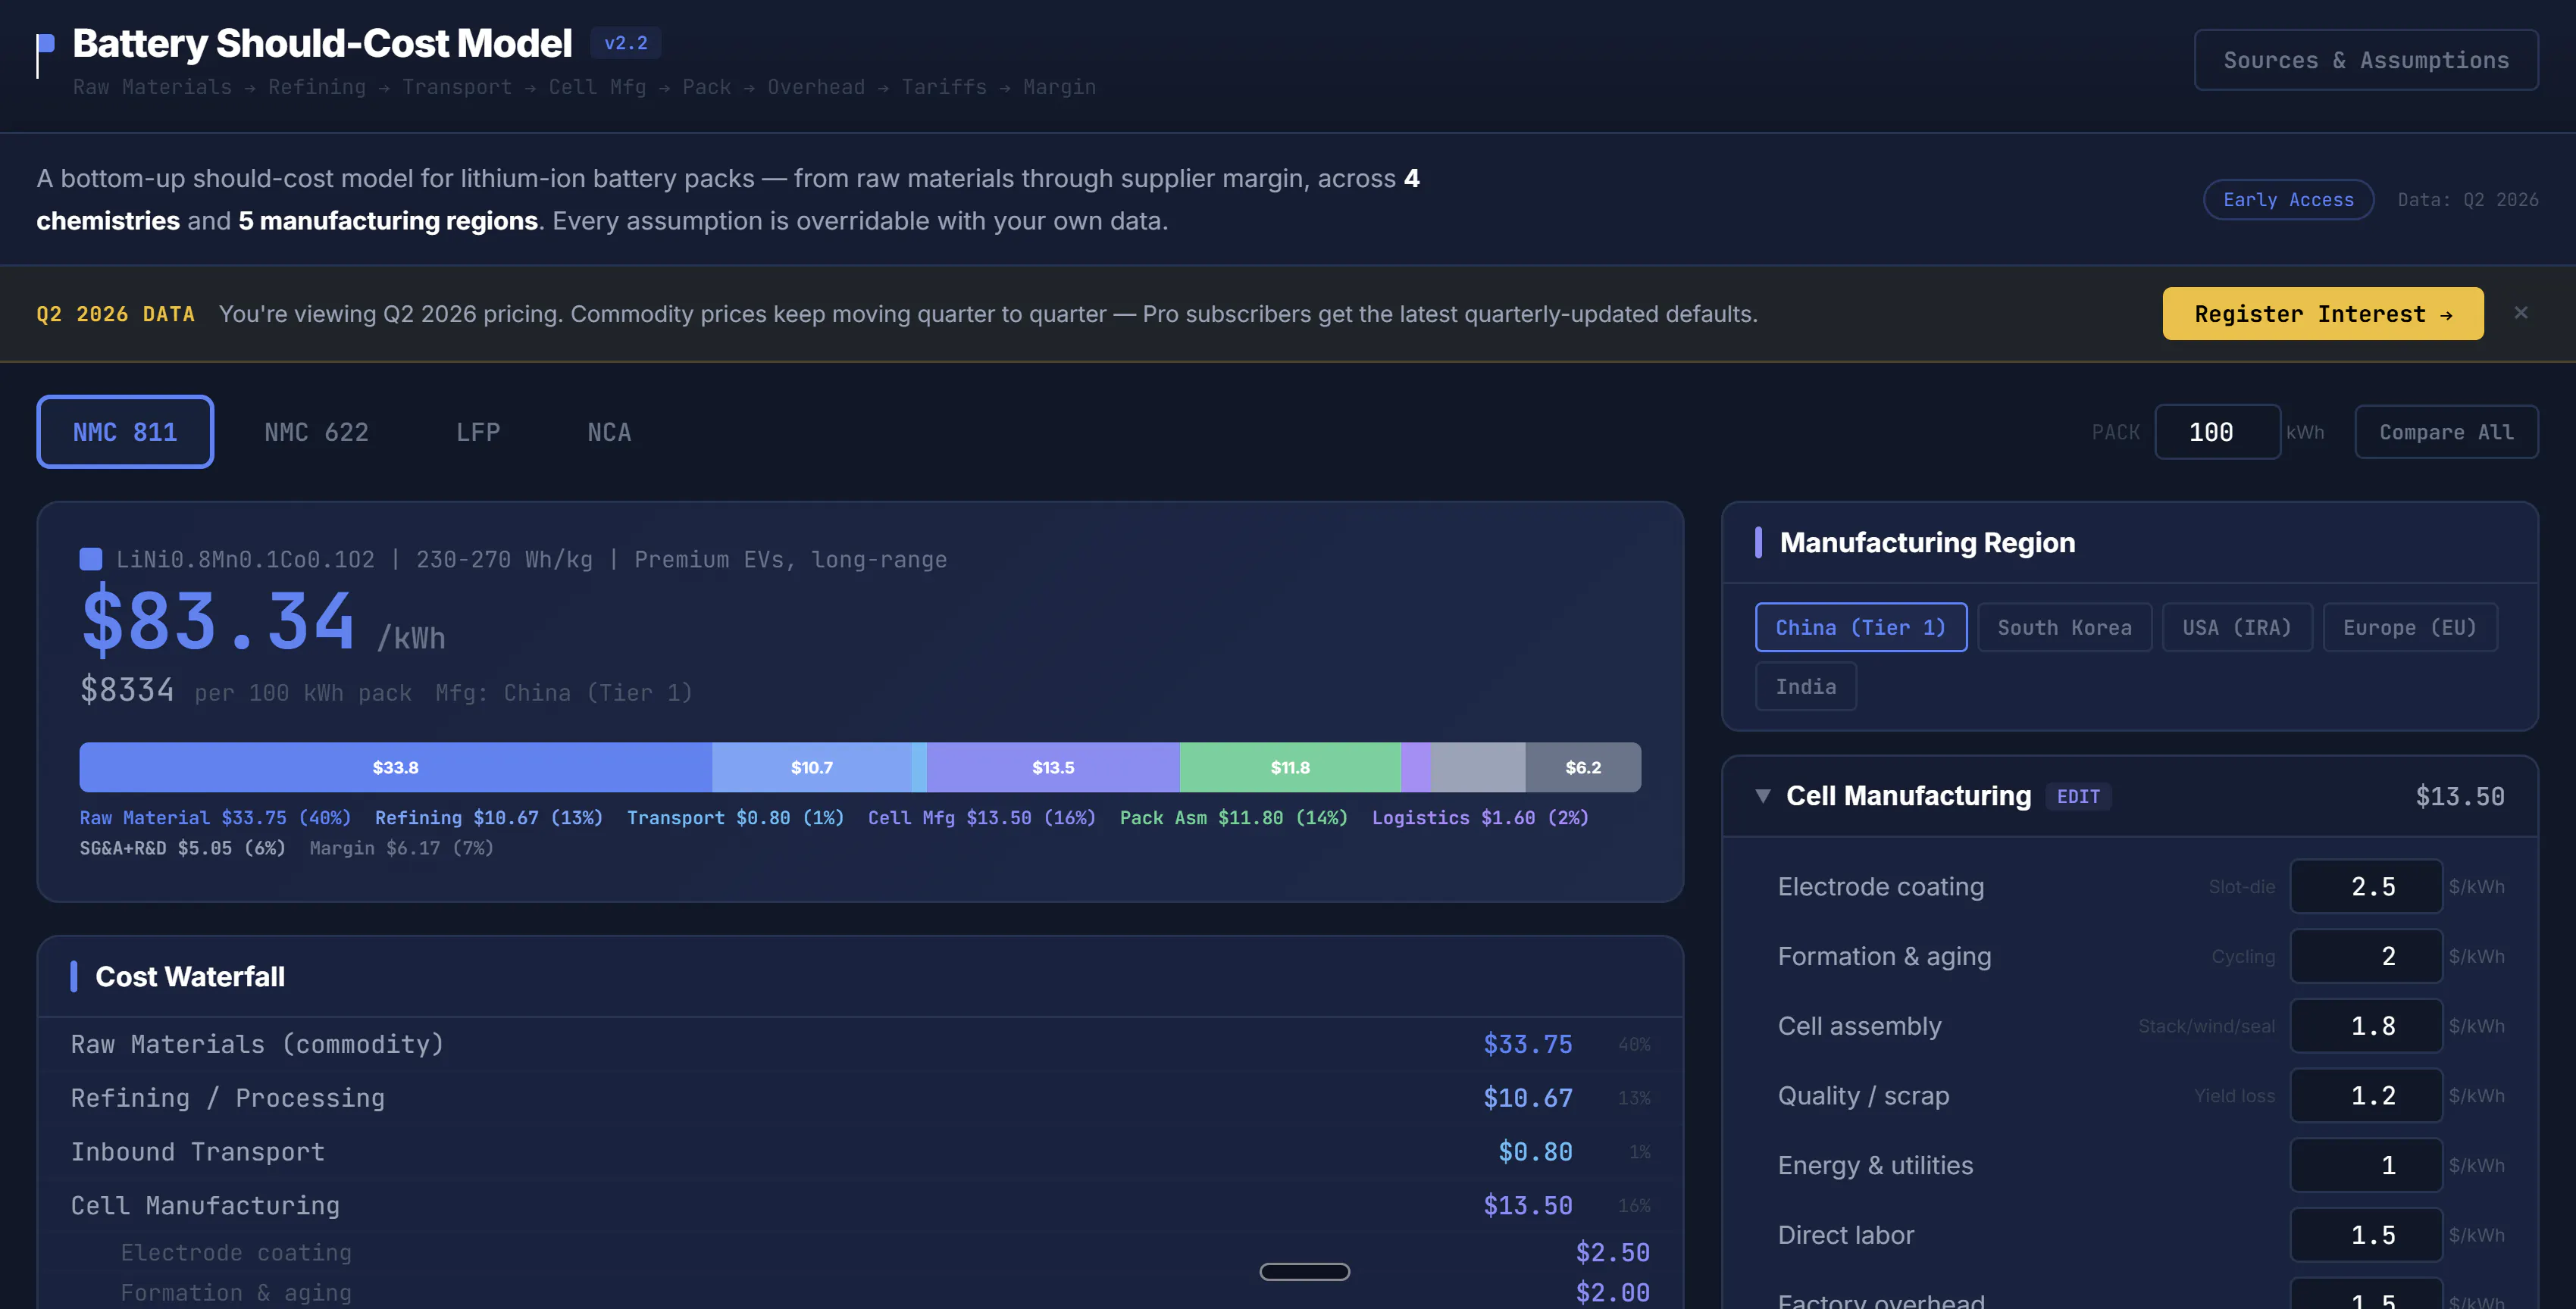Select India manufacturing region
The width and height of the screenshot is (2576, 1309).
click(1806, 686)
